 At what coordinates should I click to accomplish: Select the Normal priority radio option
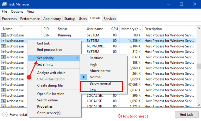point(95,77)
